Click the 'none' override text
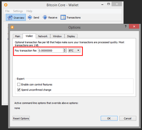This screenshot has width=142, height=130. pos(17,108)
